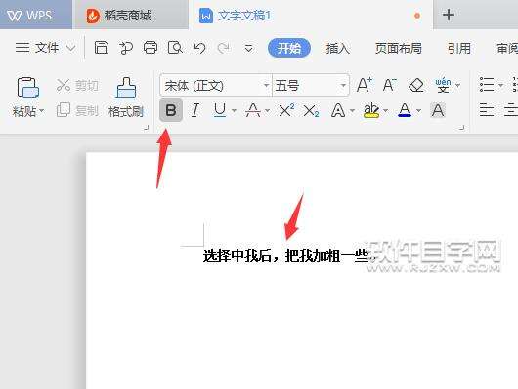This screenshot has height=389, width=518.
Task: Toggle strikethrough text icon
Action: coord(253,110)
